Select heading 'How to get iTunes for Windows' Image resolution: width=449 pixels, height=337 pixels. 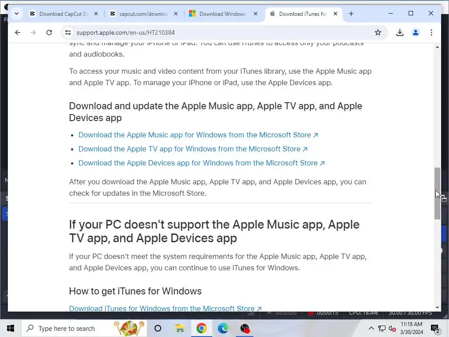pyautogui.click(x=135, y=291)
